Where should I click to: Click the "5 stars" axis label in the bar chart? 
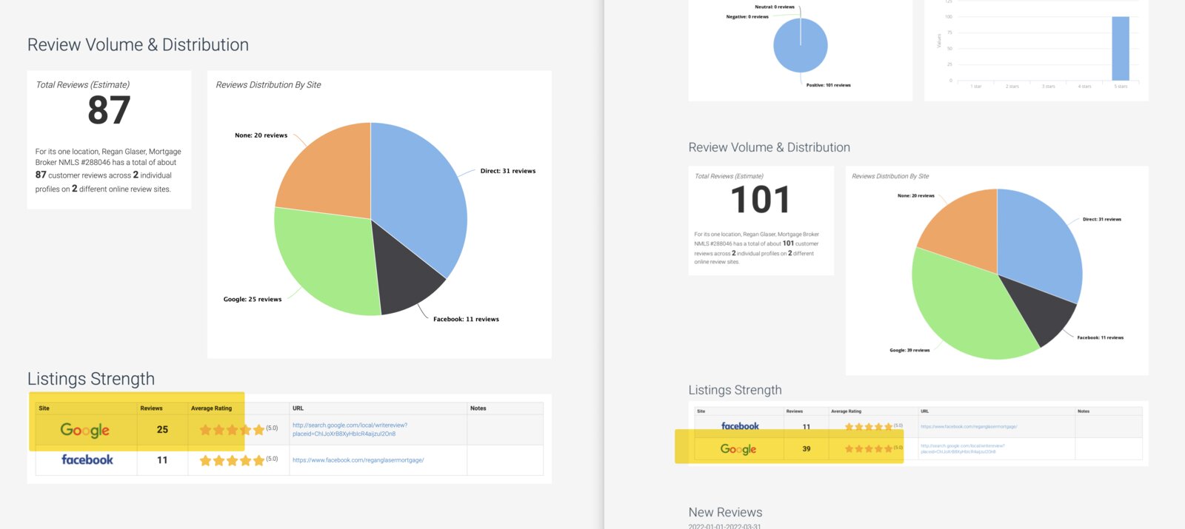(x=1121, y=87)
